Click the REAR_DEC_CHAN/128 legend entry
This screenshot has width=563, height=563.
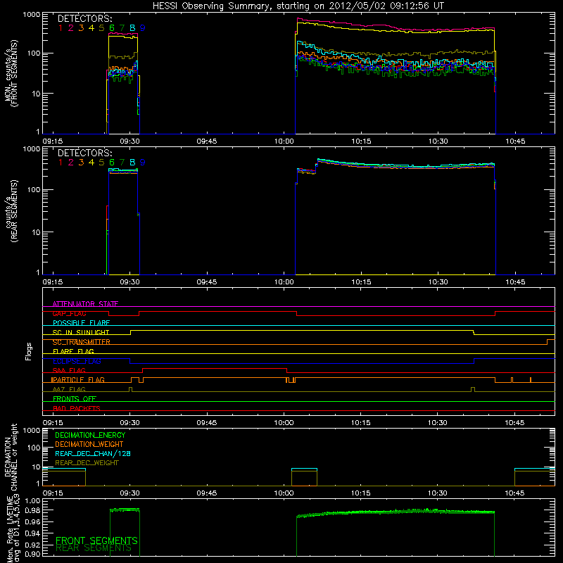click(x=93, y=453)
